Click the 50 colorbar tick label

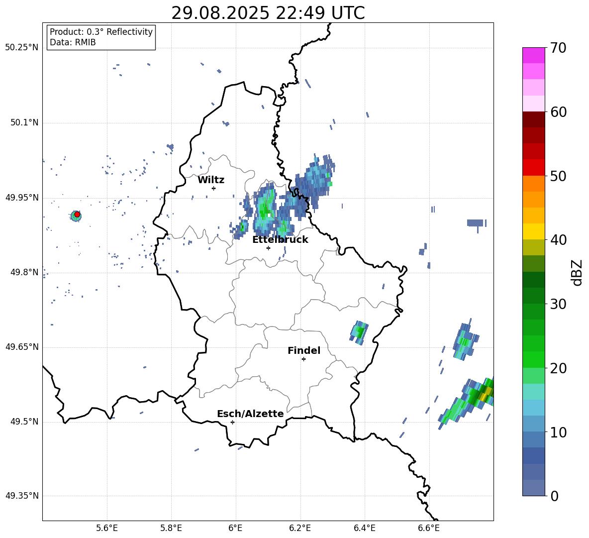(x=558, y=176)
